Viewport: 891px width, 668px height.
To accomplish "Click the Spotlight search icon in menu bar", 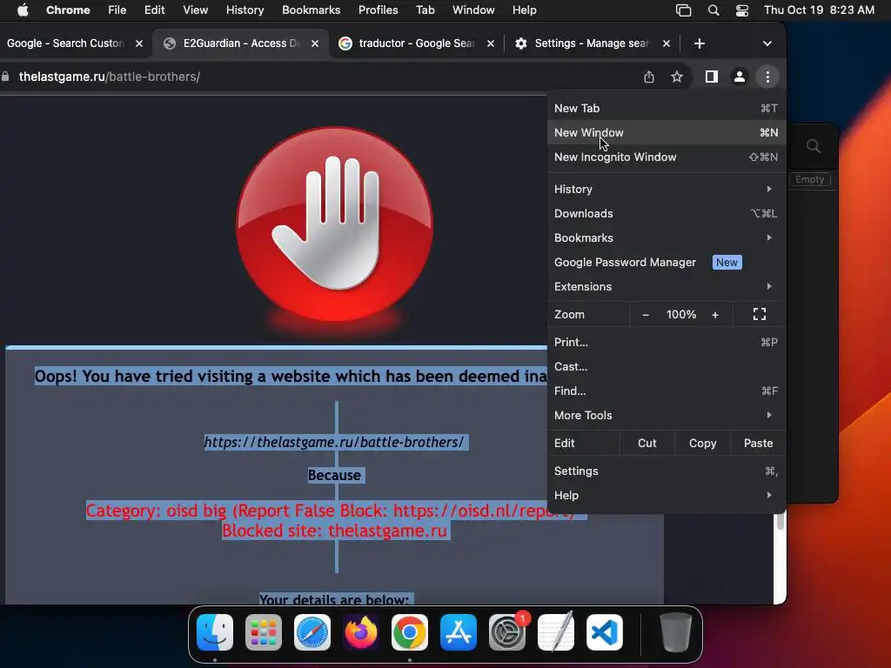I will 713,10.
